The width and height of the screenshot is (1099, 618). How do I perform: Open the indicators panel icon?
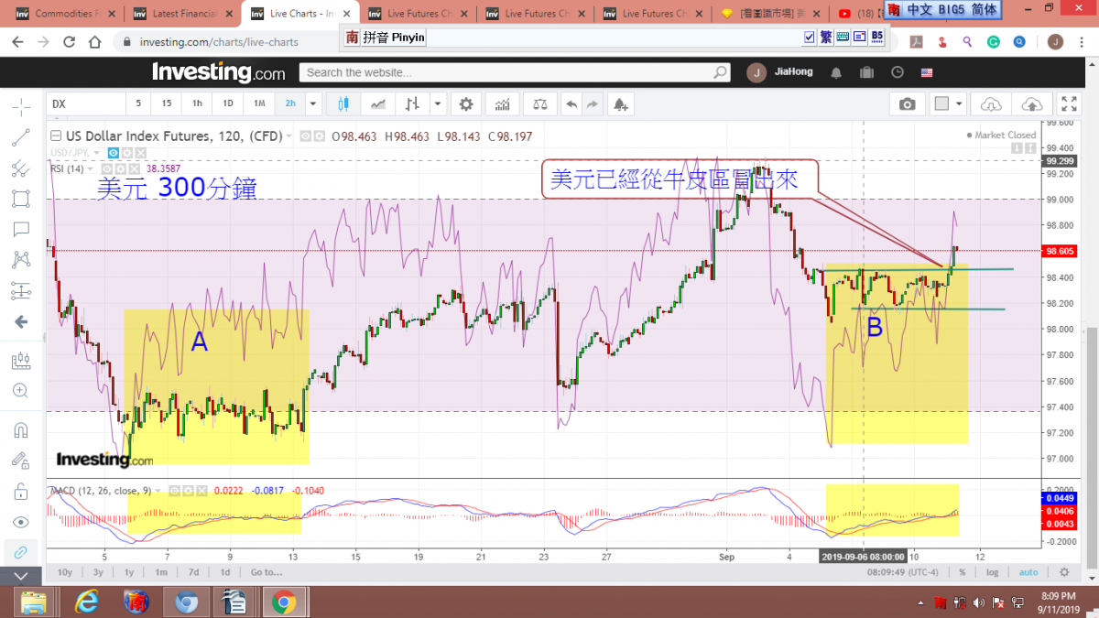pos(501,103)
